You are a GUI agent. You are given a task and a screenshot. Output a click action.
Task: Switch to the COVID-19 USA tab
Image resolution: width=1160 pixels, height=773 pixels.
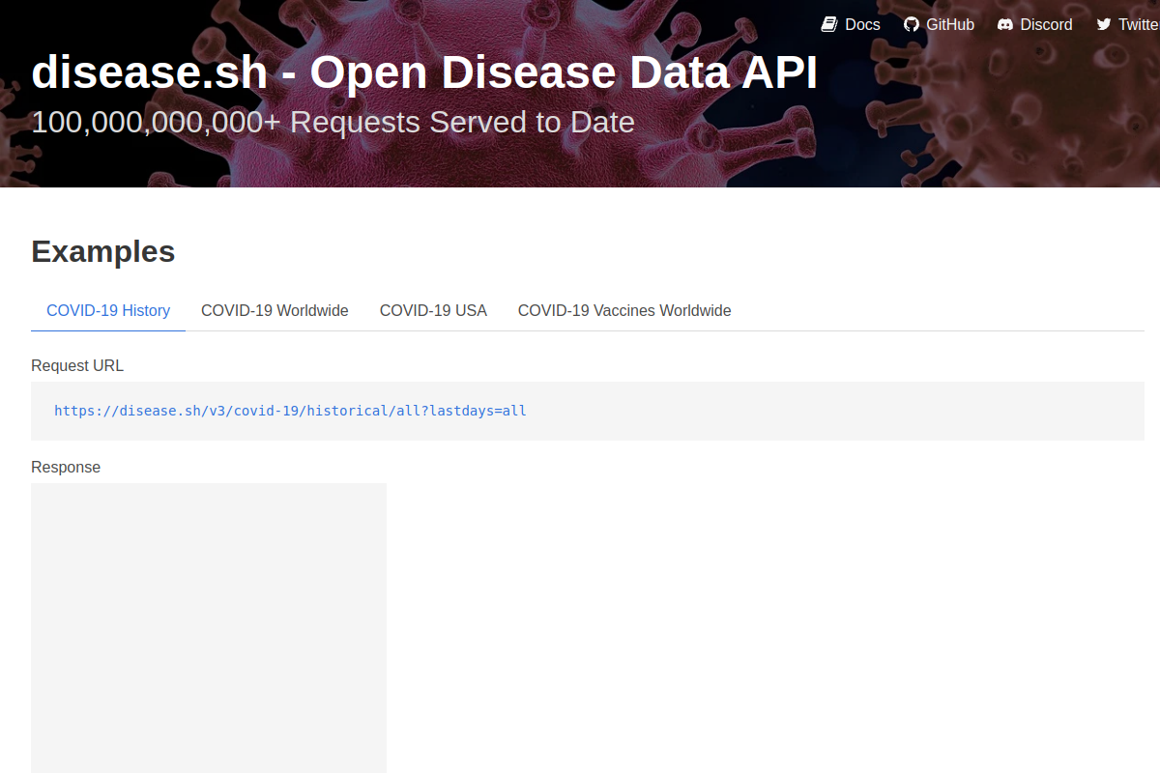tap(433, 310)
